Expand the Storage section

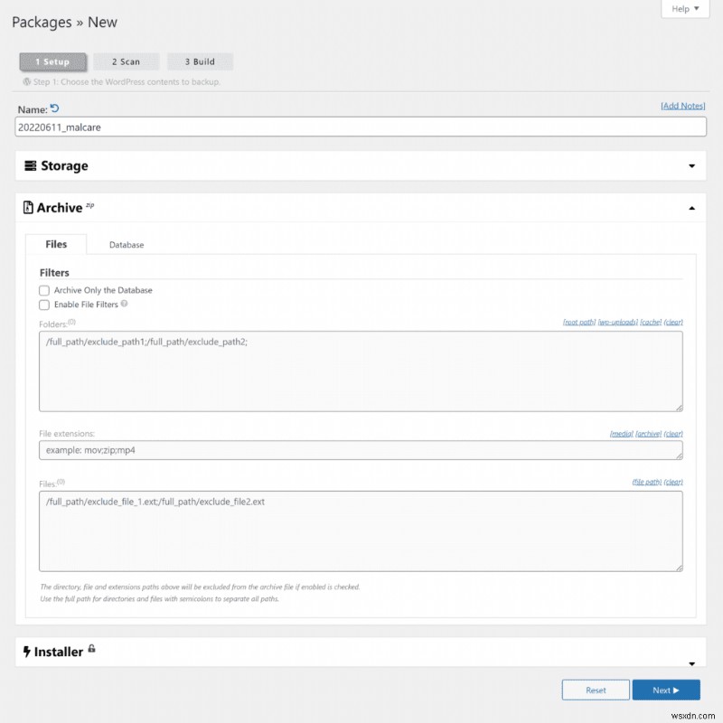(692, 165)
